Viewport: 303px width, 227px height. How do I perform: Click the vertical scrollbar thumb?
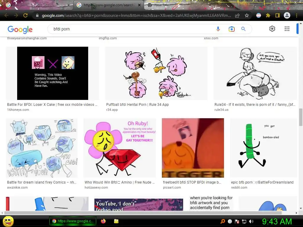(x=301, y=117)
